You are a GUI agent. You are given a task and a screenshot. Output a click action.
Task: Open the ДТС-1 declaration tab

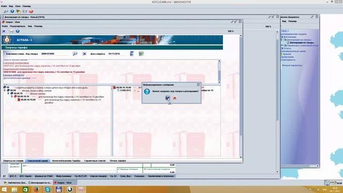click(x=13, y=176)
